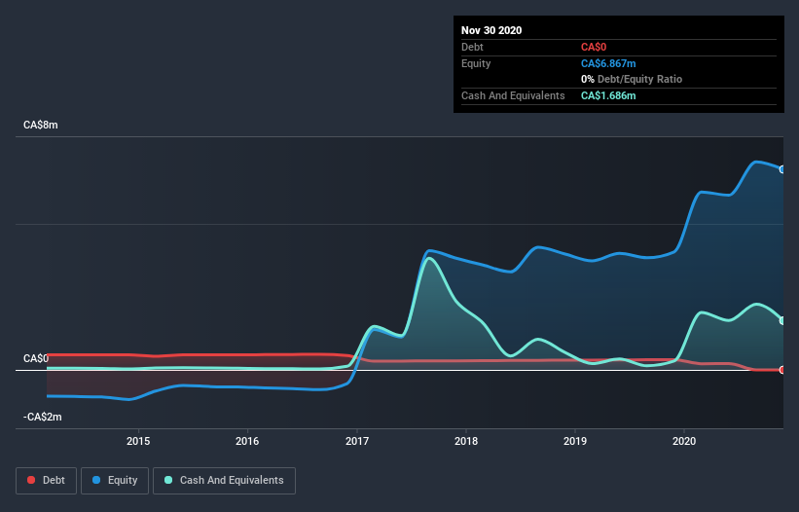799x512 pixels.
Task: Click the Nov 30 2020 tooltip date
Action: pyautogui.click(x=491, y=30)
